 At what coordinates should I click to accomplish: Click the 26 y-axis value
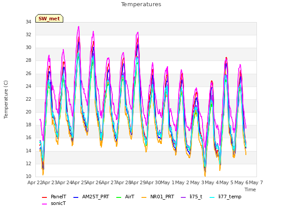(28, 73)
